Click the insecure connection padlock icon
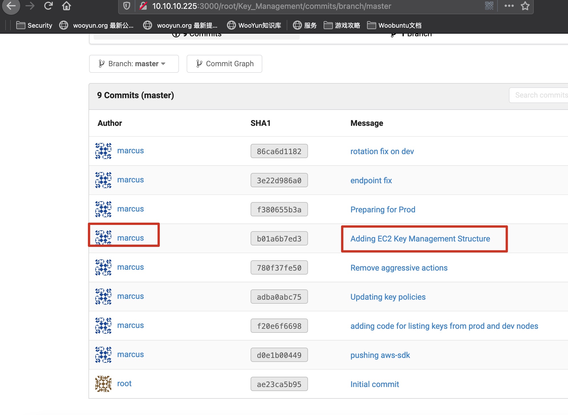The image size is (568, 415). pos(143,6)
